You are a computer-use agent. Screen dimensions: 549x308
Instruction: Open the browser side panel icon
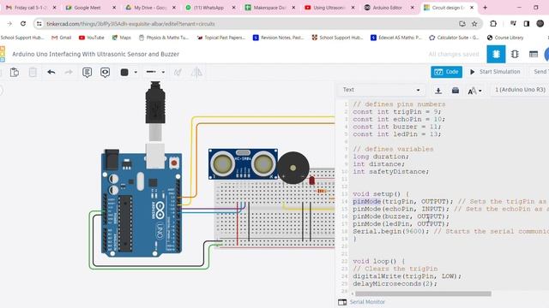point(526,24)
